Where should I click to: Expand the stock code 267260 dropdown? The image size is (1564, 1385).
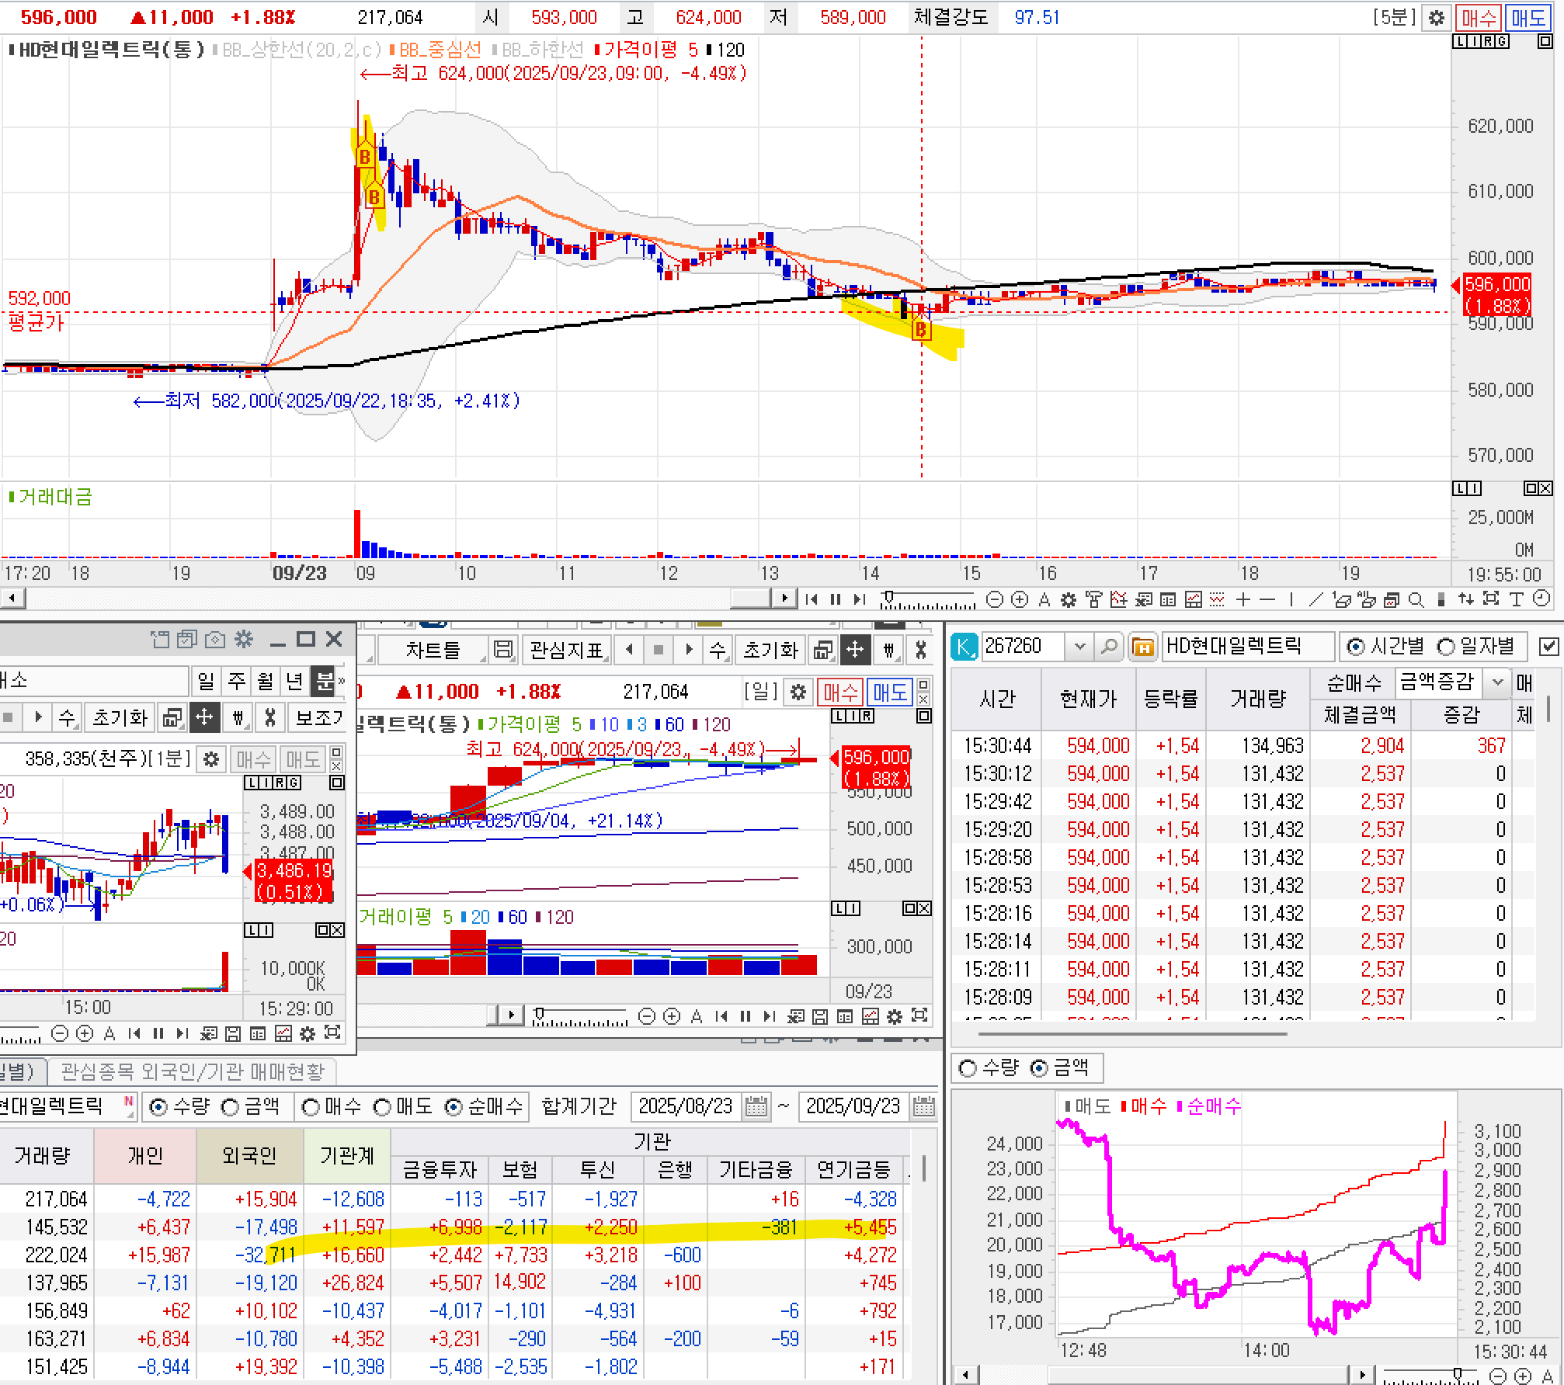click(x=1079, y=647)
